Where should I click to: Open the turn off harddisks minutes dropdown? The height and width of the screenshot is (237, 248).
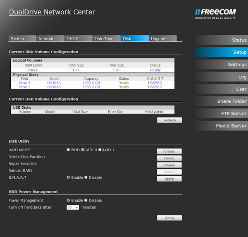coord(73,208)
